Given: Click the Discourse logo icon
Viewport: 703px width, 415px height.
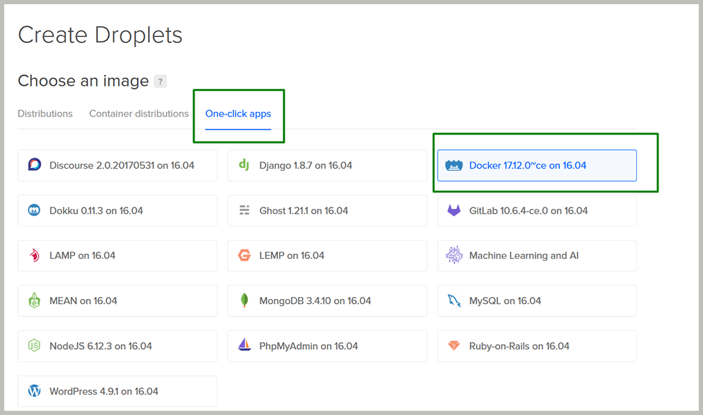Looking at the screenshot, I should (34, 165).
